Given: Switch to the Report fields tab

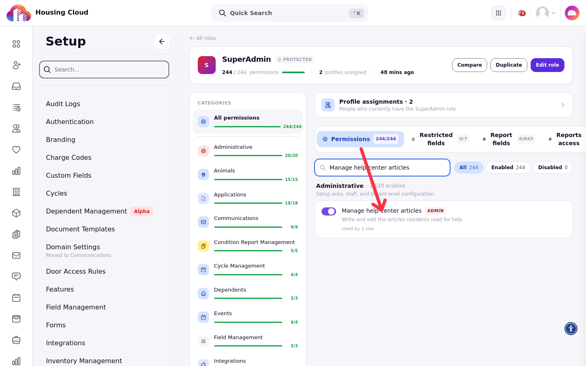Looking at the screenshot, I should pyautogui.click(x=508, y=139).
